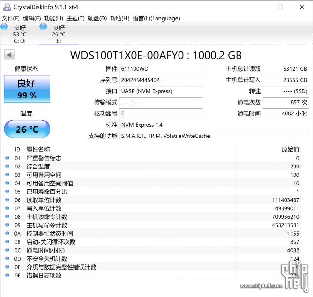Click status dot of attribute 0B 启动-关闭循环次数
This screenshot has height=297, width=313.
(x=7, y=242)
